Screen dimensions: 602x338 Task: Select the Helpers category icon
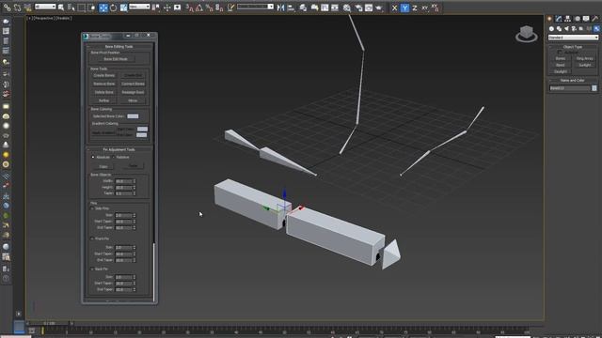tap(581, 29)
